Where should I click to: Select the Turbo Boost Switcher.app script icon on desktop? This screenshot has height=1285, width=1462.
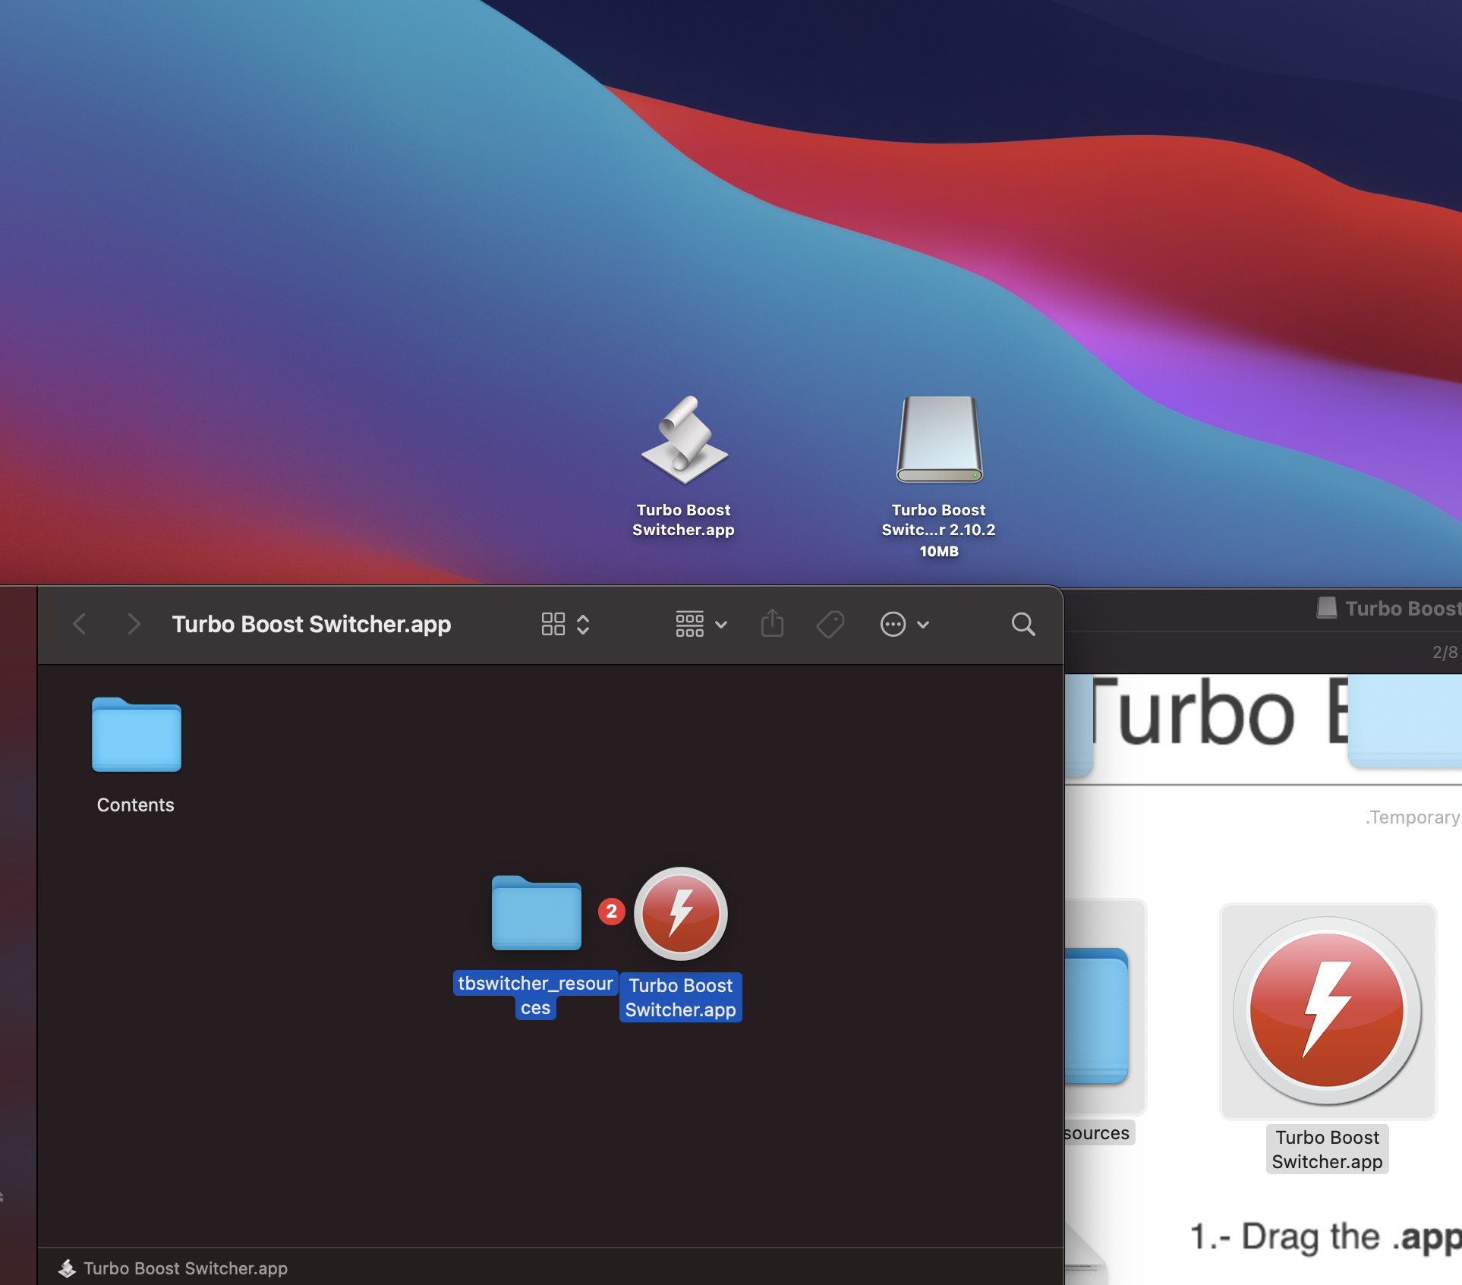684,440
